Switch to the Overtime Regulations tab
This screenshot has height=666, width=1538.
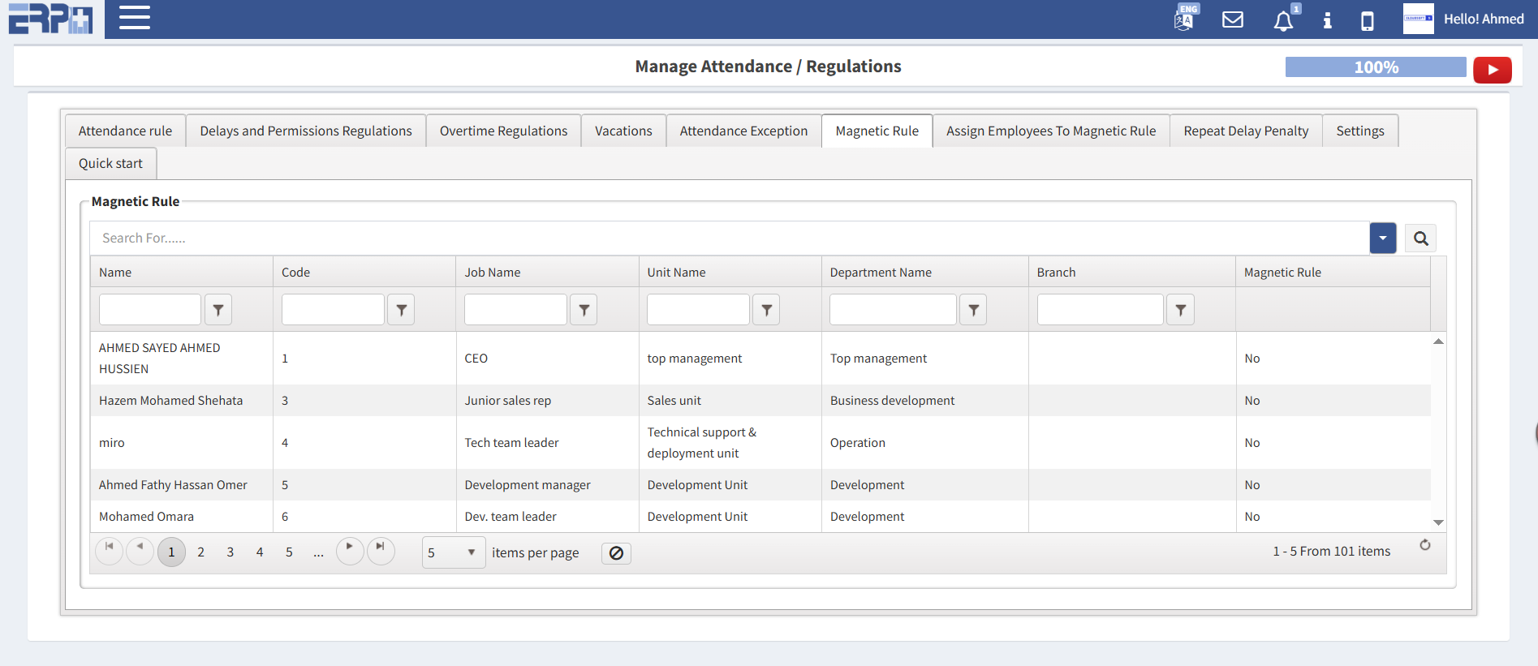point(503,131)
